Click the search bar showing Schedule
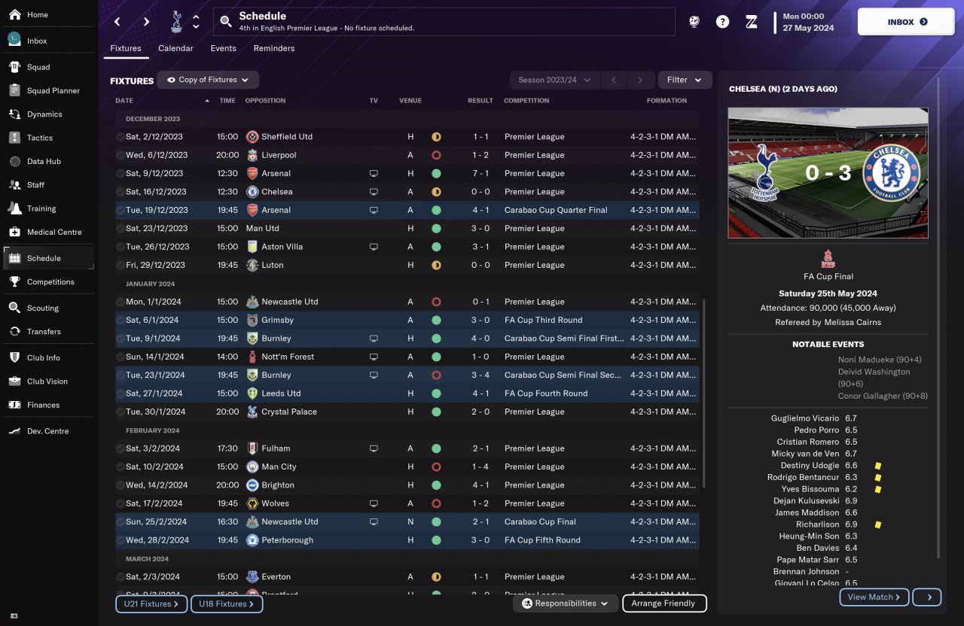This screenshot has width=964, height=626. point(444,22)
